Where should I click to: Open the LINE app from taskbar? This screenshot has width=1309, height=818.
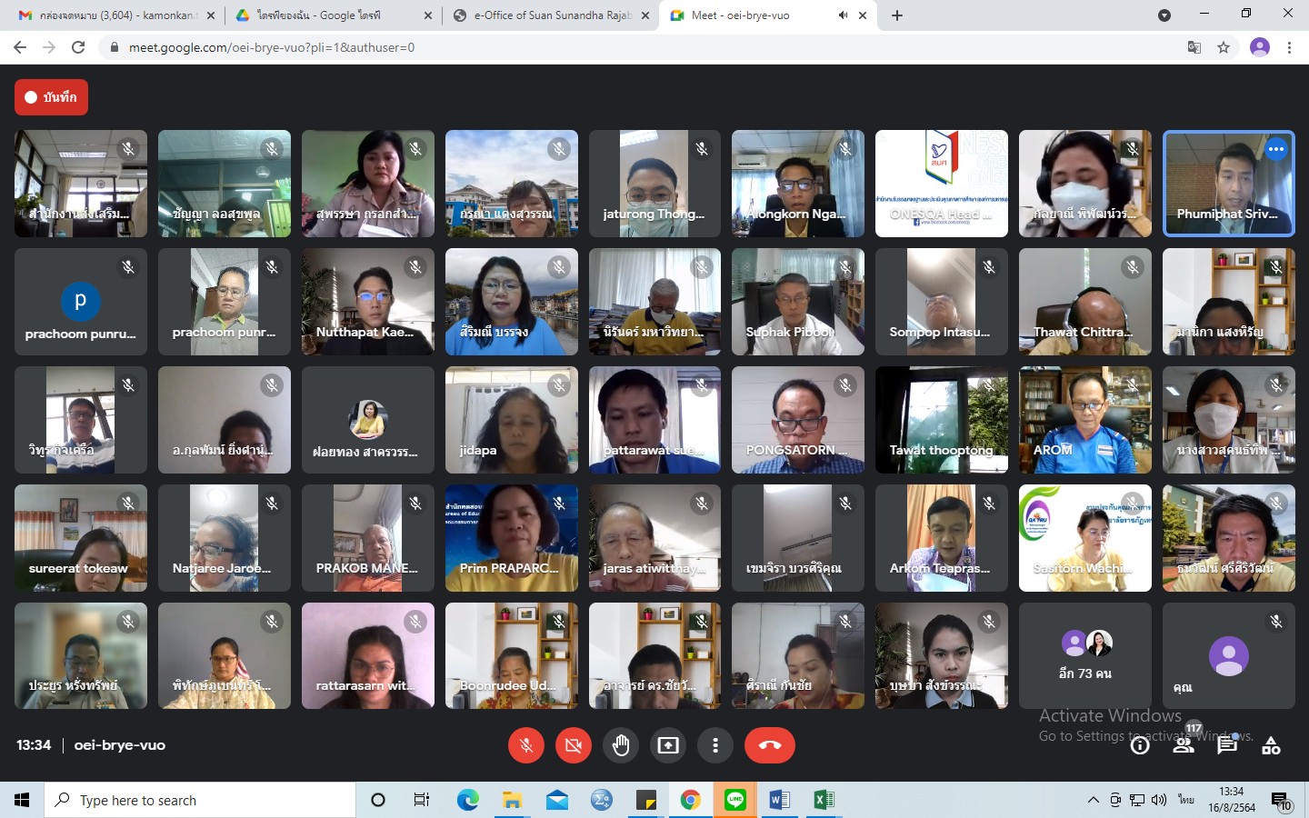click(x=735, y=800)
